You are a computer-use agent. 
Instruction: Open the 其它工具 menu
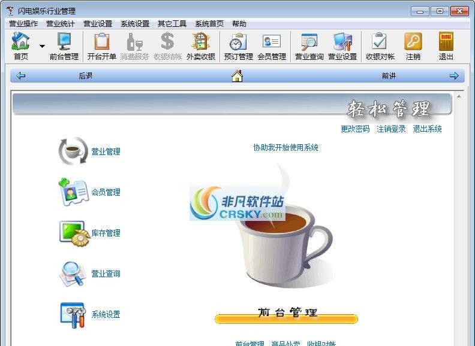coord(172,23)
